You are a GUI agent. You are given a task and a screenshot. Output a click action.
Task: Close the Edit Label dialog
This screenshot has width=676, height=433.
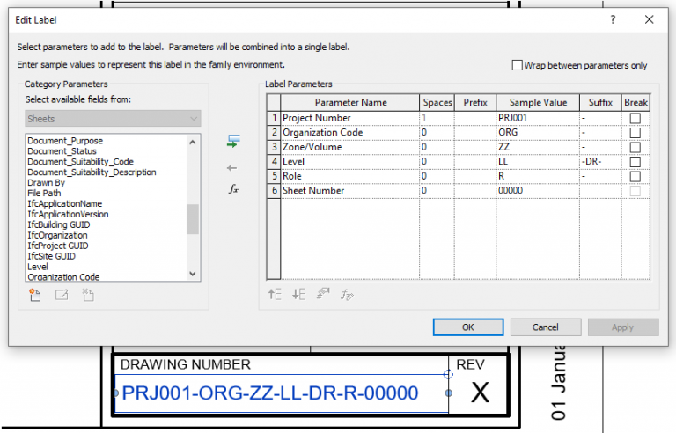650,19
